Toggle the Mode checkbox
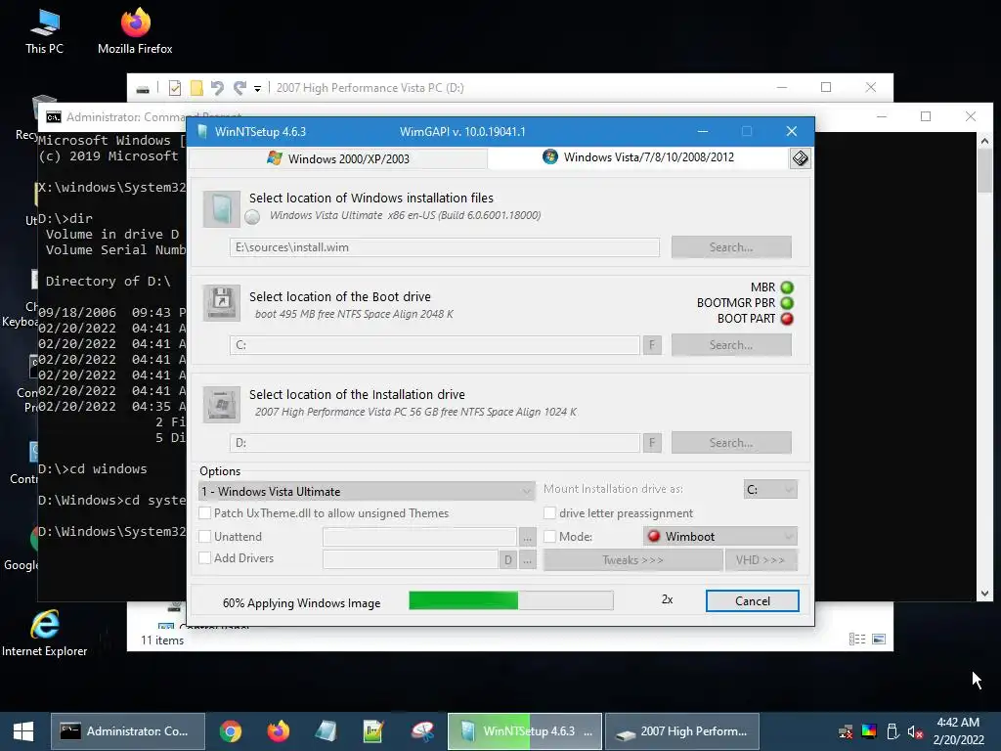 tap(549, 537)
